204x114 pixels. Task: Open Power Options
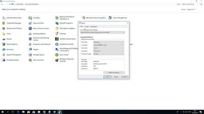coord(10,44)
